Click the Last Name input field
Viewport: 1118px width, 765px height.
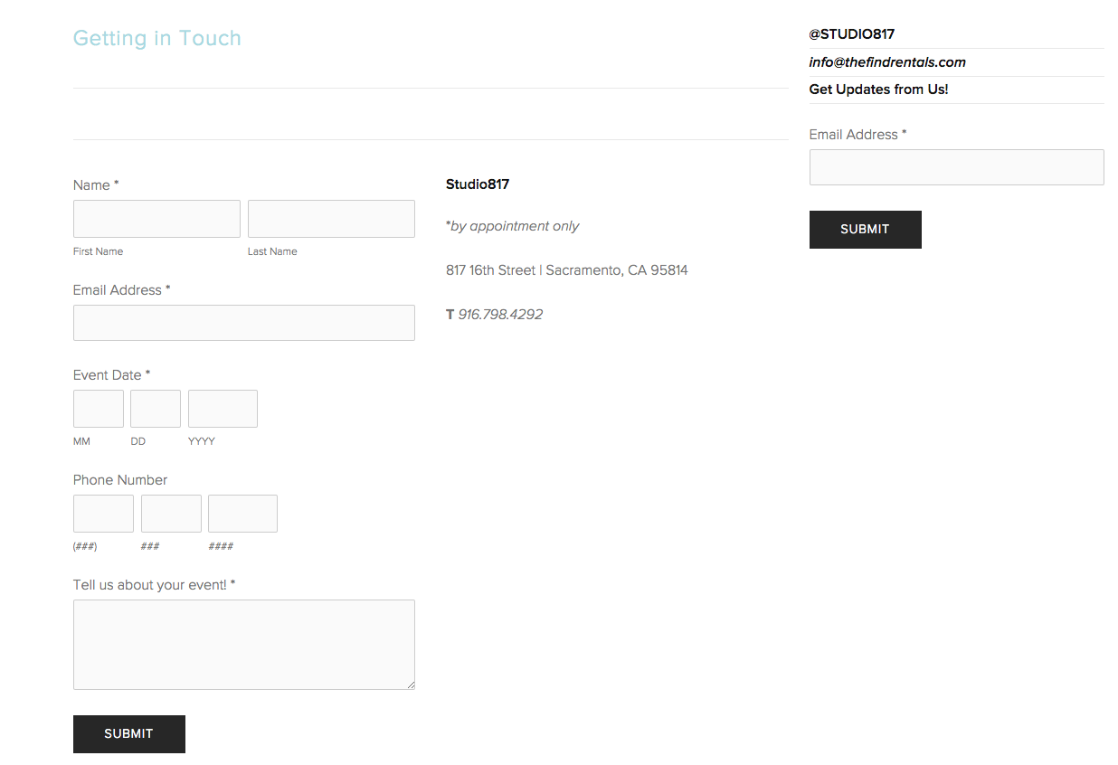point(331,219)
